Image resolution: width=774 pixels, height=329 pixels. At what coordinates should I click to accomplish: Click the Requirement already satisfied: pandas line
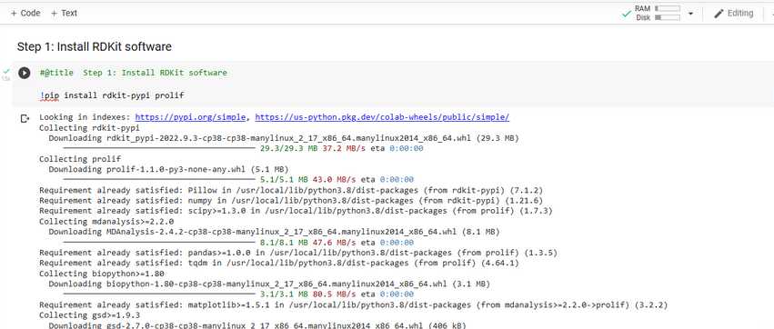[x=298, y=253]
